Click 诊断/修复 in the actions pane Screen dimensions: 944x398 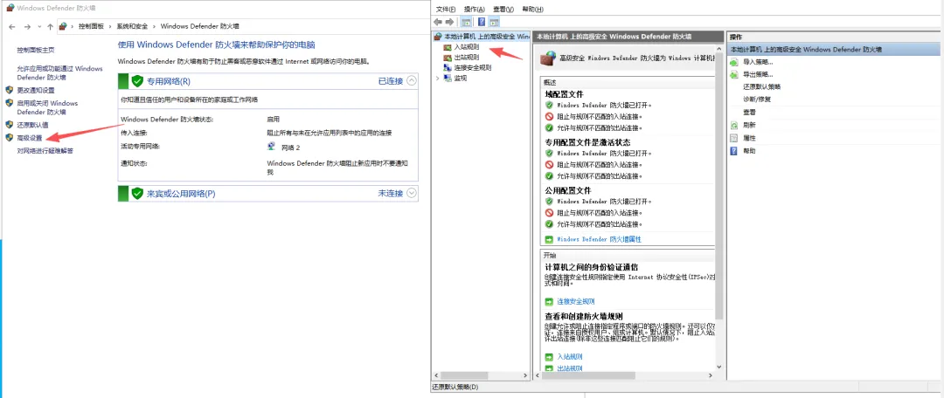pyautogui.click(x=756, y=99)
